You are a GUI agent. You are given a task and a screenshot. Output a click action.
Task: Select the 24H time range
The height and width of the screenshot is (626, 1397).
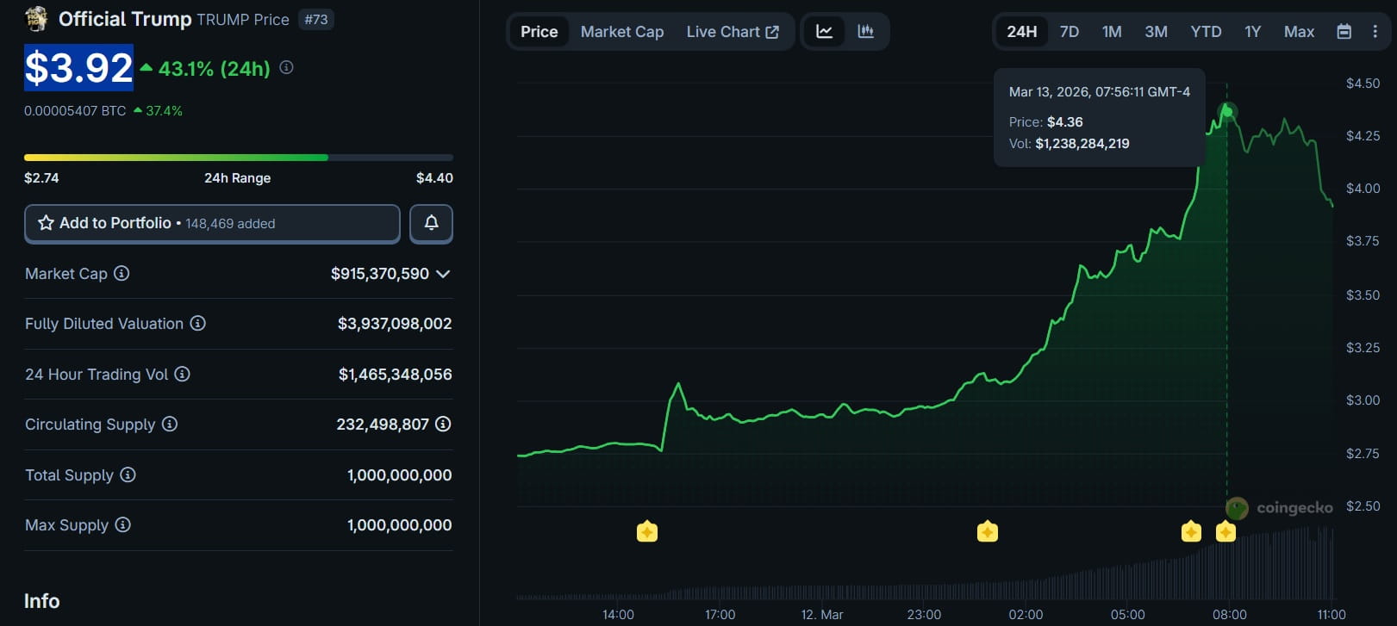pos(1021,32)
